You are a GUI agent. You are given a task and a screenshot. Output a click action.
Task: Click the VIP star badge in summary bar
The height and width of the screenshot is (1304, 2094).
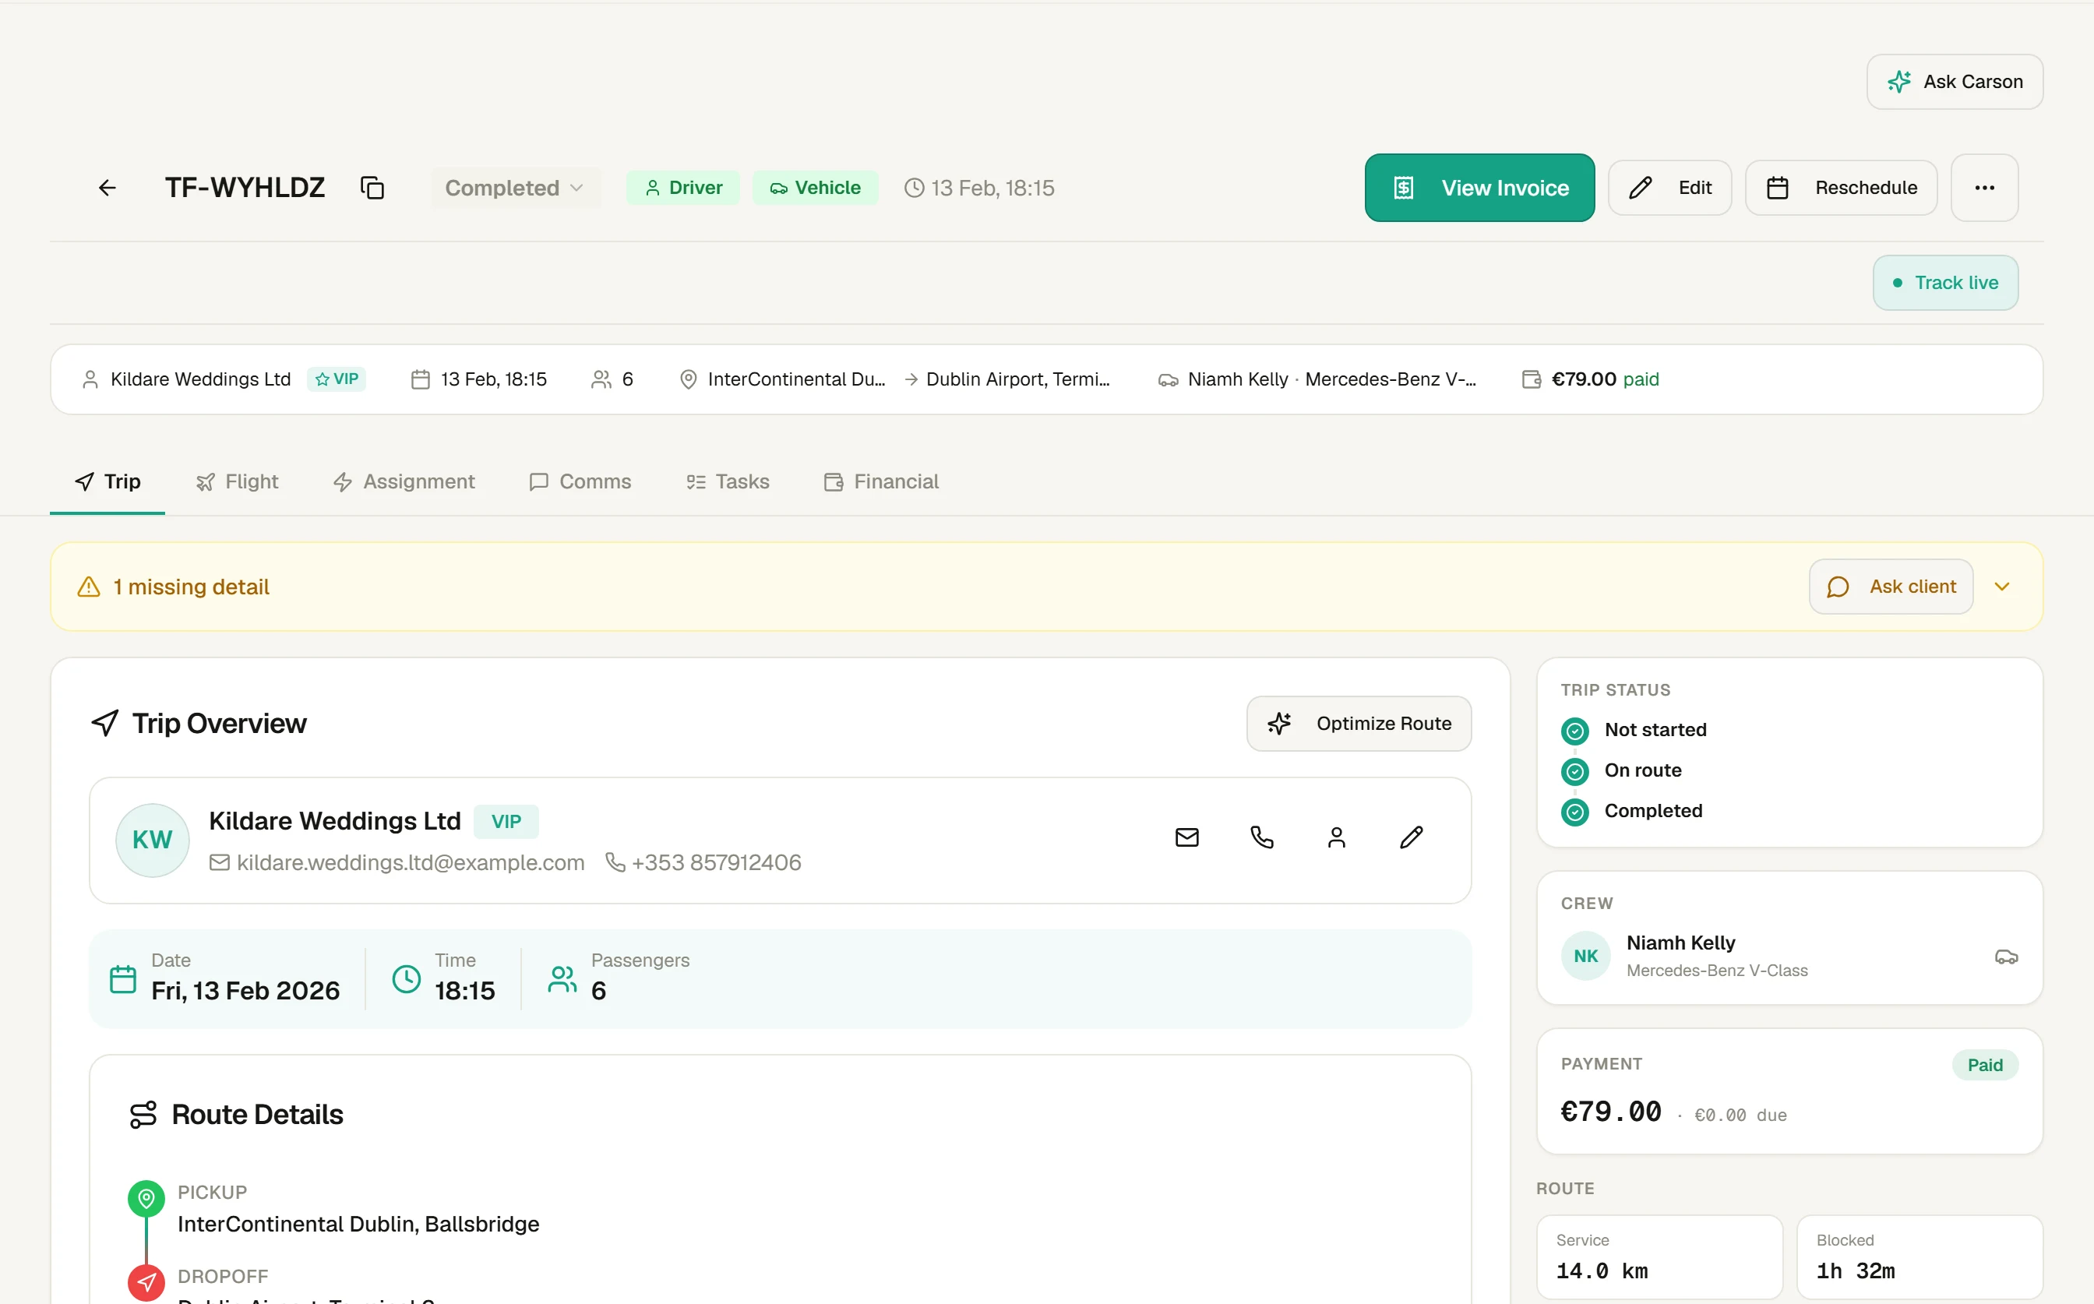pos(337,379)
